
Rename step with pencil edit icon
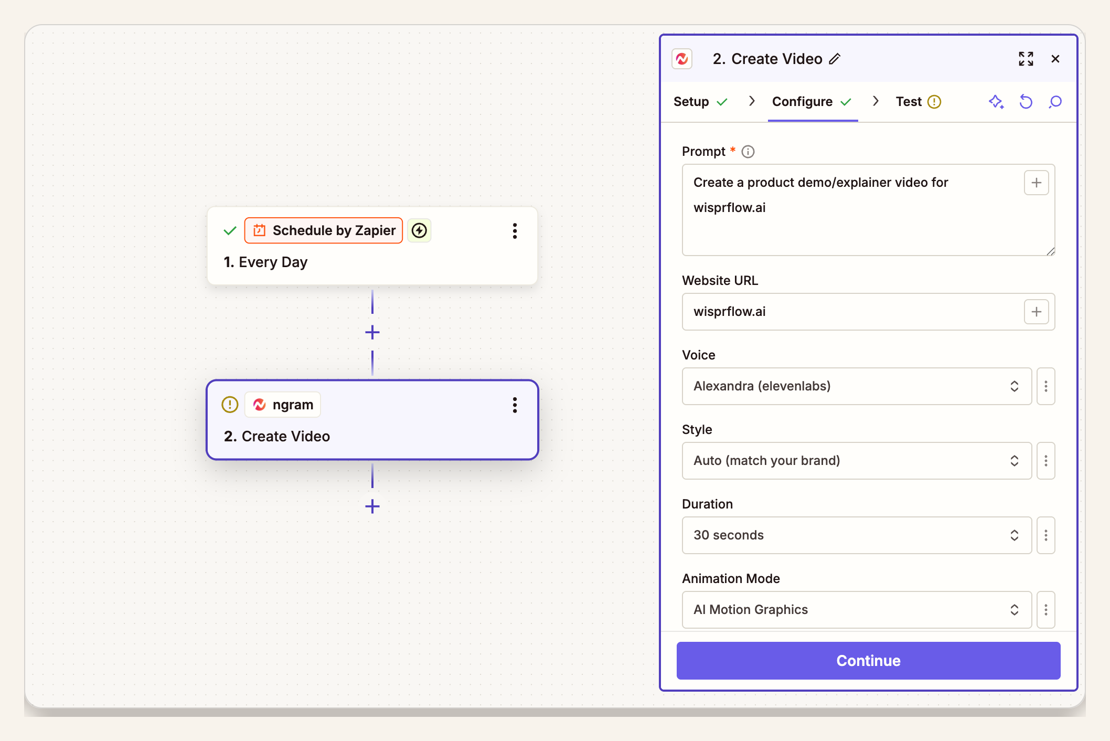coord(835,59)
